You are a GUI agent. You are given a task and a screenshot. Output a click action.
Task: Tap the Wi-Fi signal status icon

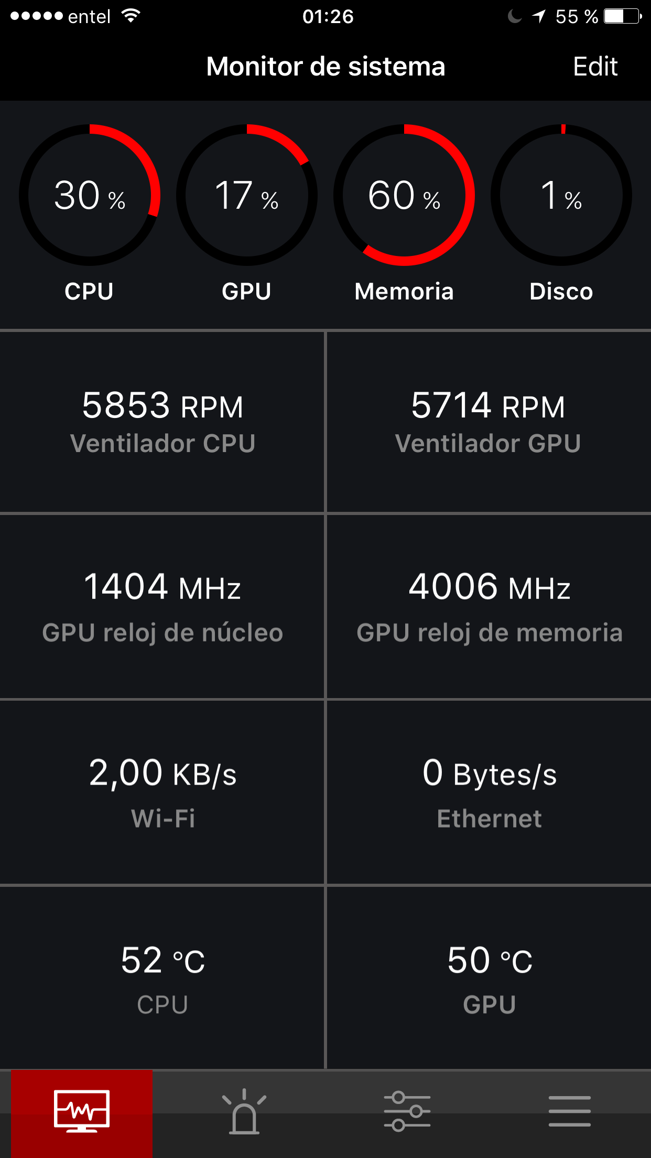(x=131, y=16)
